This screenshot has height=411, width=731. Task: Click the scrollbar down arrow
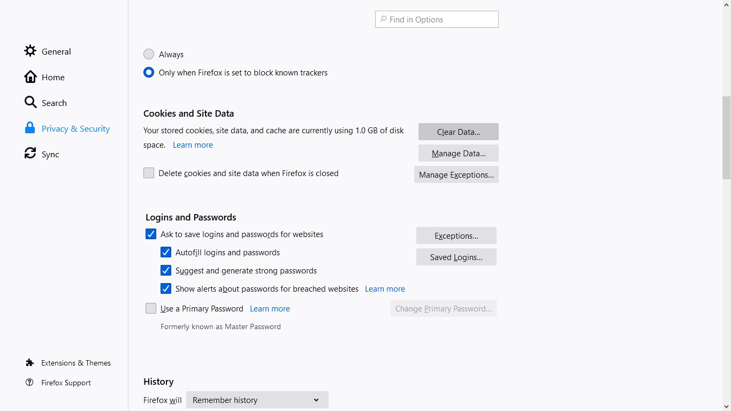[x=726, y=406]
